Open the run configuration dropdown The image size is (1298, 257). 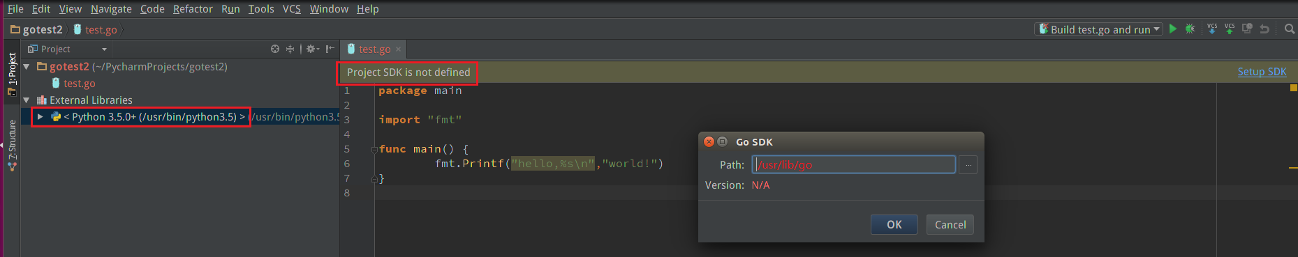click(1157, 29)
